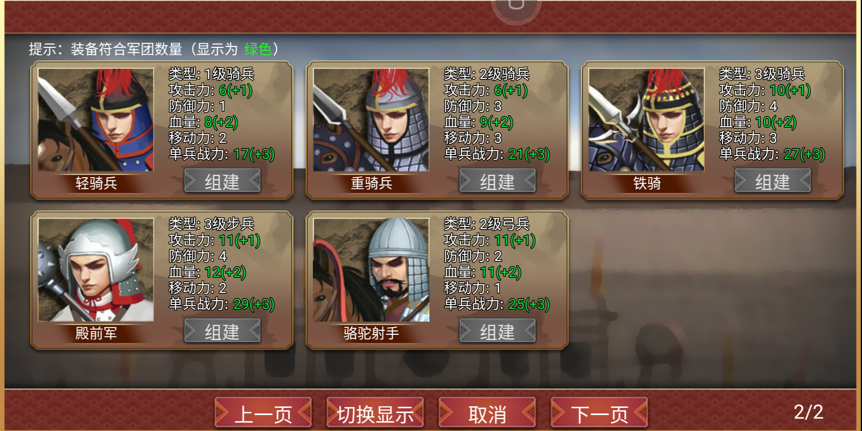Click the round handle icon at top center

click(x=516, y=7)
